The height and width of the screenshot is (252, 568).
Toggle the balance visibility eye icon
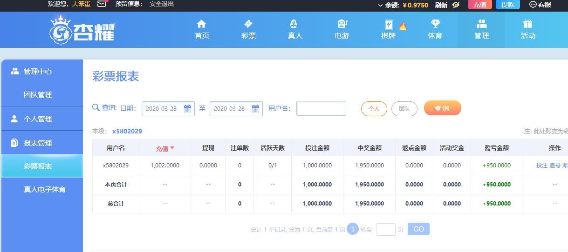pyautogui.click(x=456, y=5)
